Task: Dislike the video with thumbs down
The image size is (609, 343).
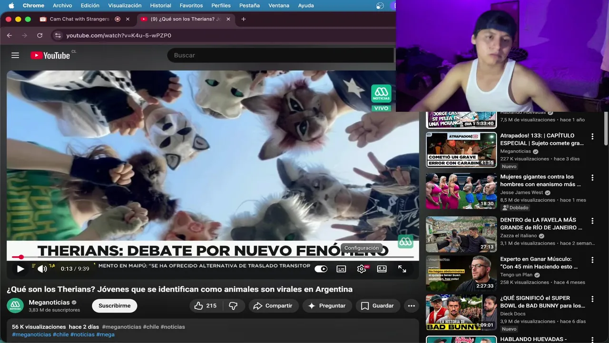Action: [233, 306]
